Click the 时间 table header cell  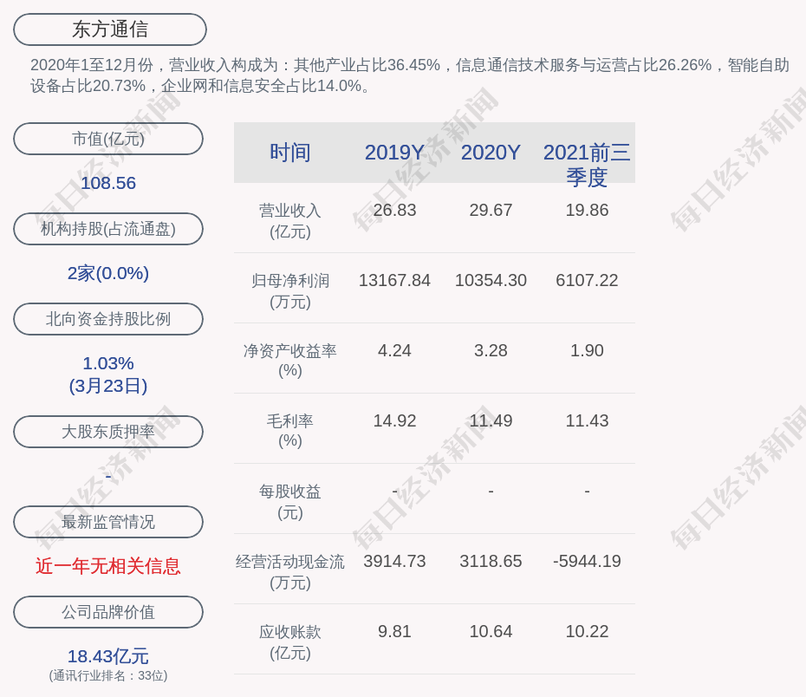(290, 153)
